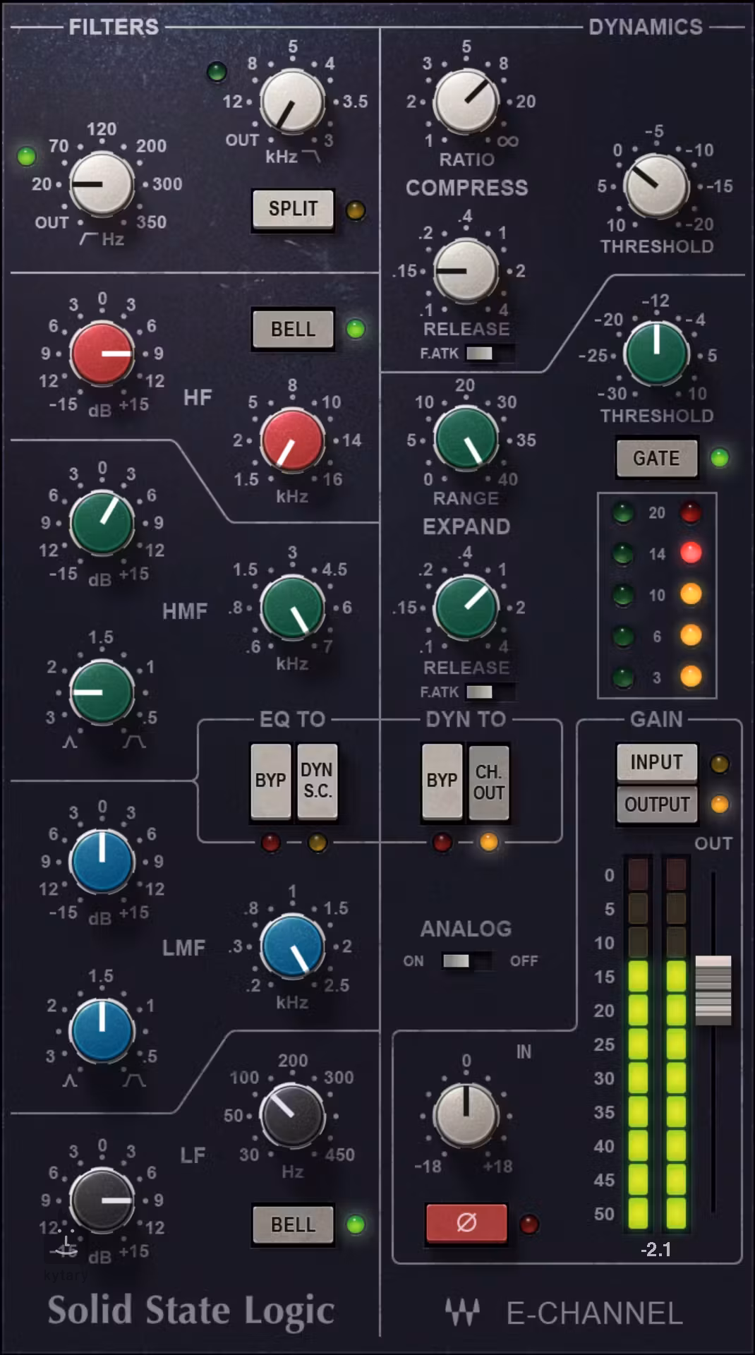
Task: Toggle the LF BELL button
Action: click(293, 1224)
